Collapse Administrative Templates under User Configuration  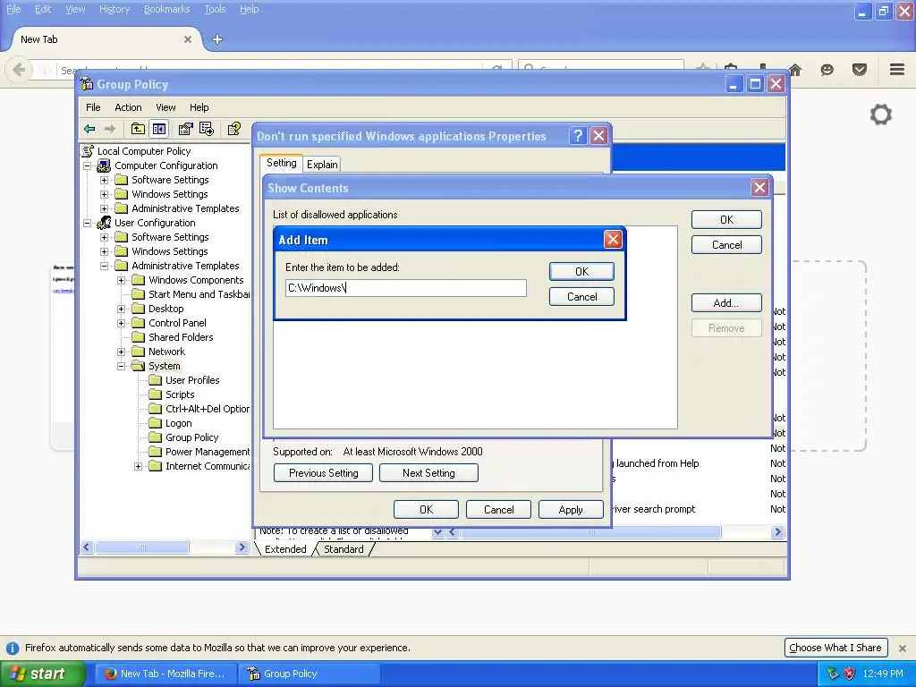pos(104,266)
